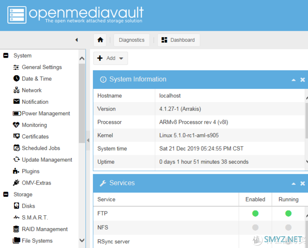This screenshot has height=248, width=308.
Task: Click sidebar scroll up arrow
Action: coord(82,58)
